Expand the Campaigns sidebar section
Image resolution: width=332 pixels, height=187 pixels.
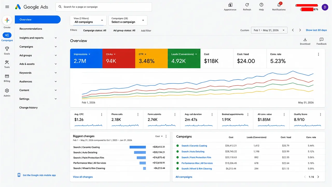coord(38,47)
